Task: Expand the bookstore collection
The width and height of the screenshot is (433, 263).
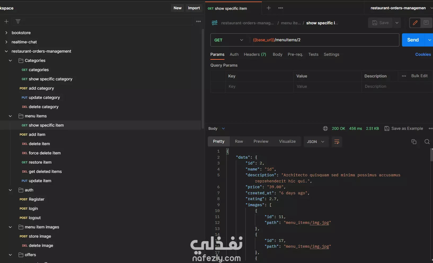Action: (6, 33)
